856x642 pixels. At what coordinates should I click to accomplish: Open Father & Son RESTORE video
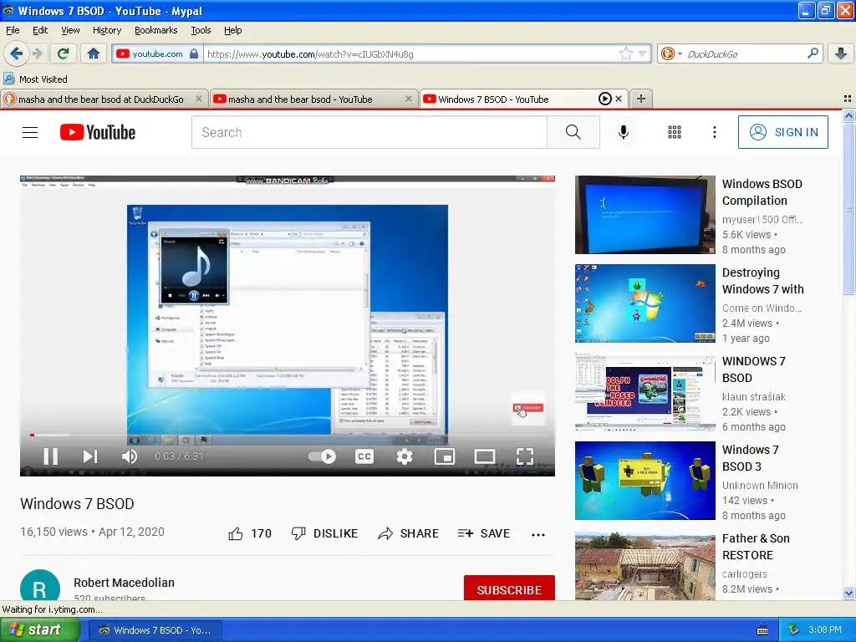645,566
